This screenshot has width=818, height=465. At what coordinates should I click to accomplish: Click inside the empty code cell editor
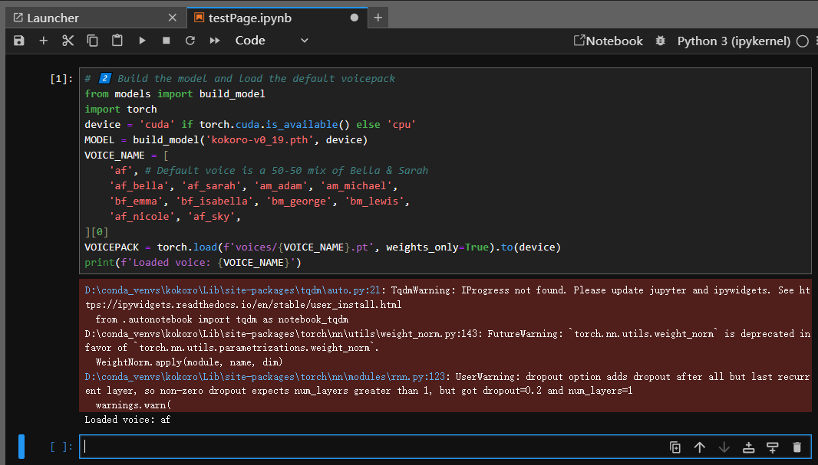coord(368,447)
